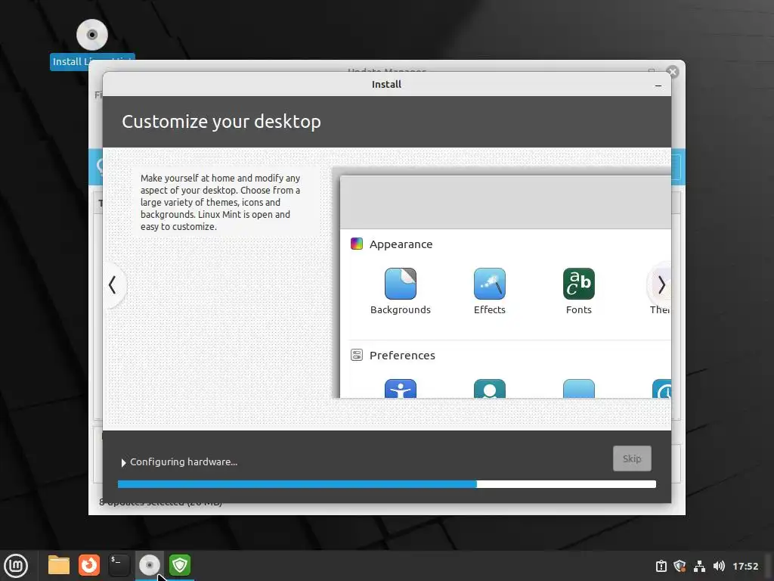Click the installation progress bar
Screen dimensions: 774x581
(386, 484)
